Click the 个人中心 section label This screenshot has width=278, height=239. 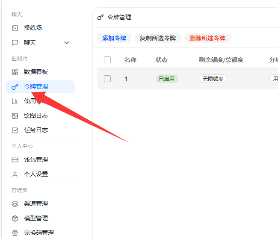point(22,146)
